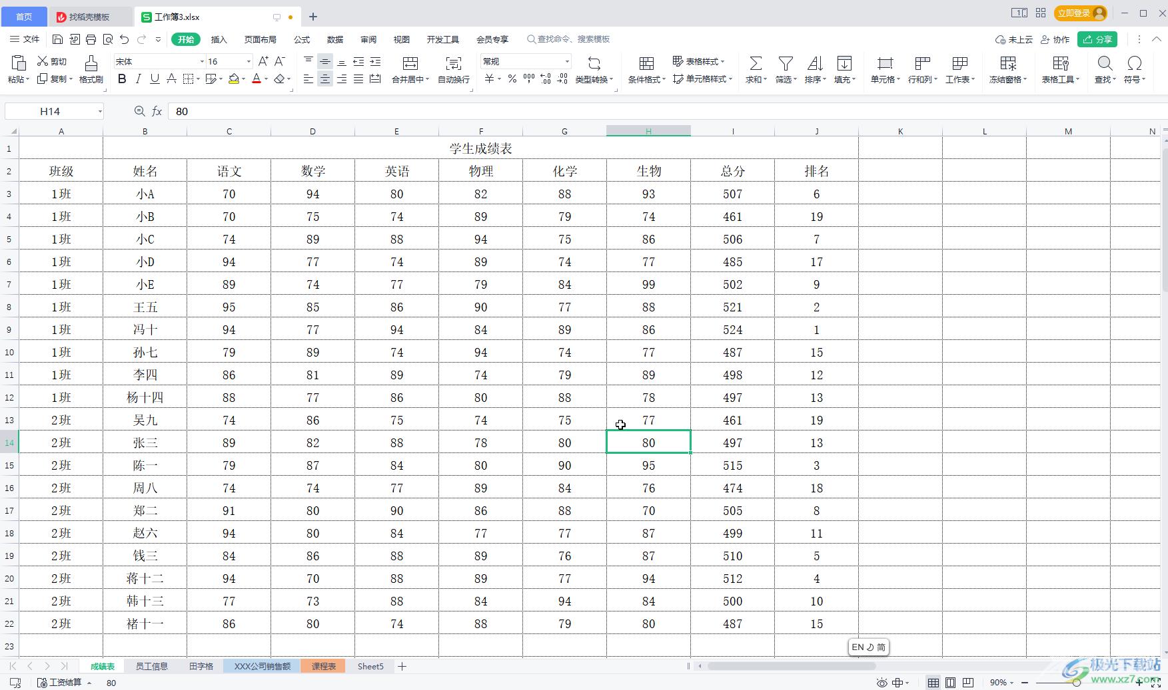The height and width of the screenshot is (690, 1168).
Task: Open the font name dropdown showing 宋体
Action: tap(202, 61)
